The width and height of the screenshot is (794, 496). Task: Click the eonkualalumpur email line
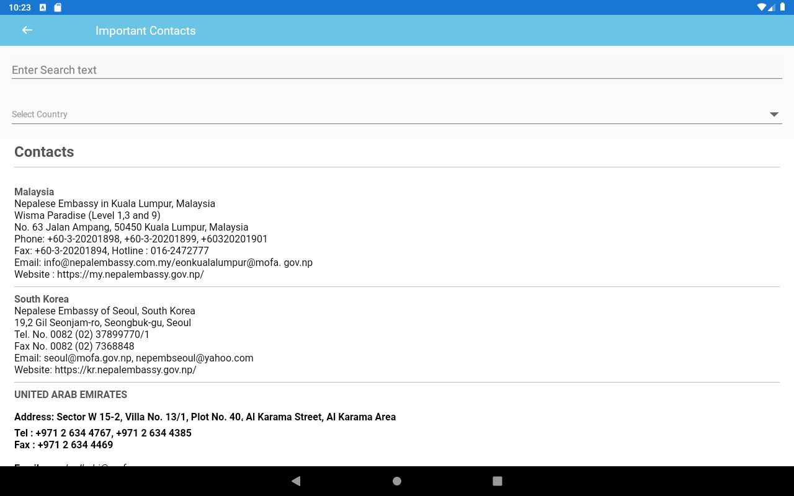pos(163,263)
